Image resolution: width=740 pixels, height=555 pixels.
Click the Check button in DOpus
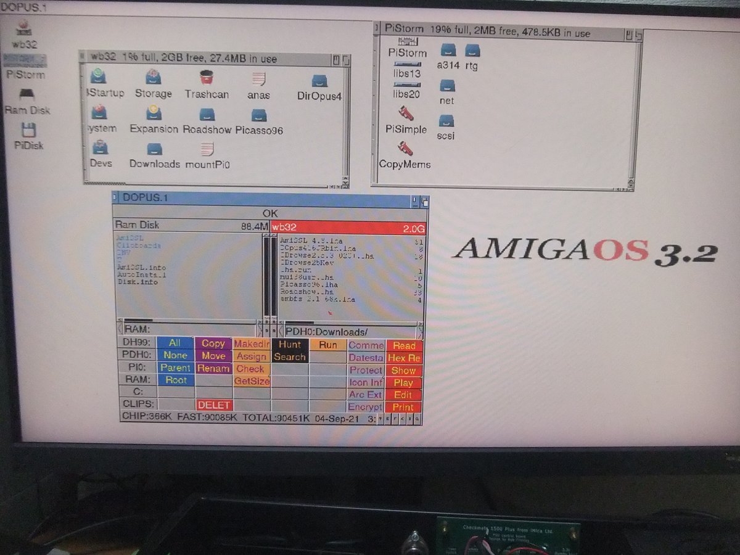pyautogui.click(x=252, y=369)
